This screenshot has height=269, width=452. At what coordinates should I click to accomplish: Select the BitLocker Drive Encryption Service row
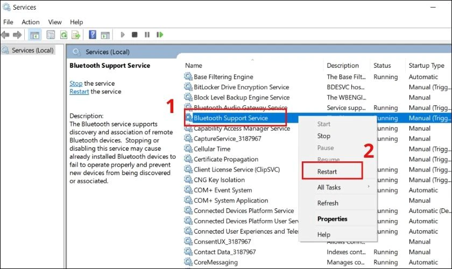pyautogui.click(x=317, y=87)
